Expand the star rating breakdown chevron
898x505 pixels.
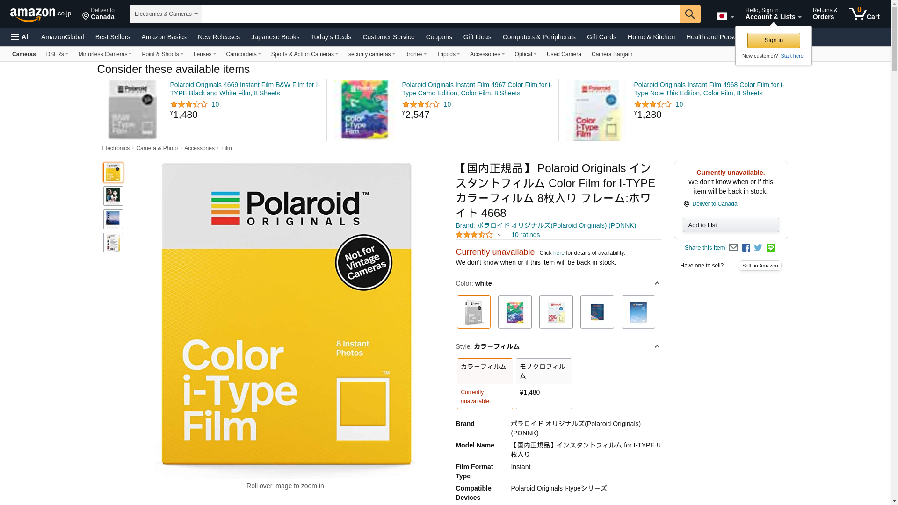pyautogui.click(x=499, y=235)
